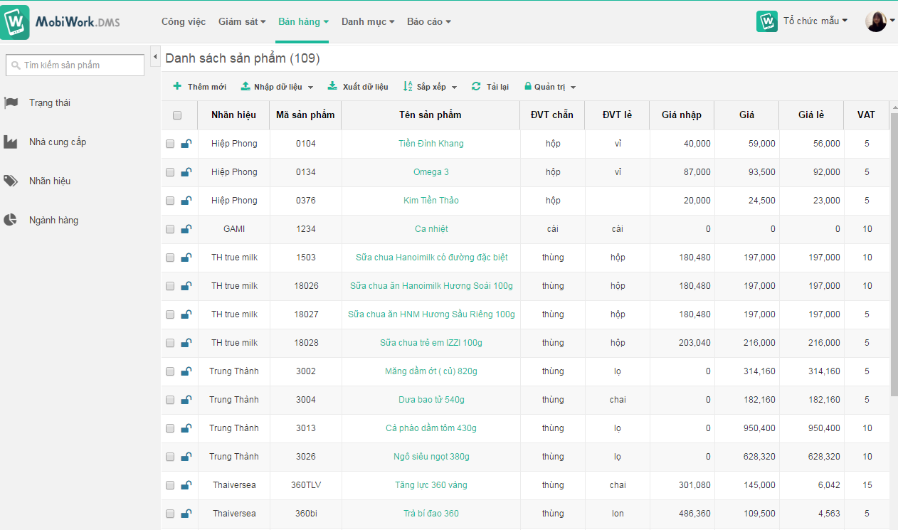The height and width of the screenshot is (530, 898).
Task: Click the Nhập dữ liệu upload icon
Action: (245, 87)
